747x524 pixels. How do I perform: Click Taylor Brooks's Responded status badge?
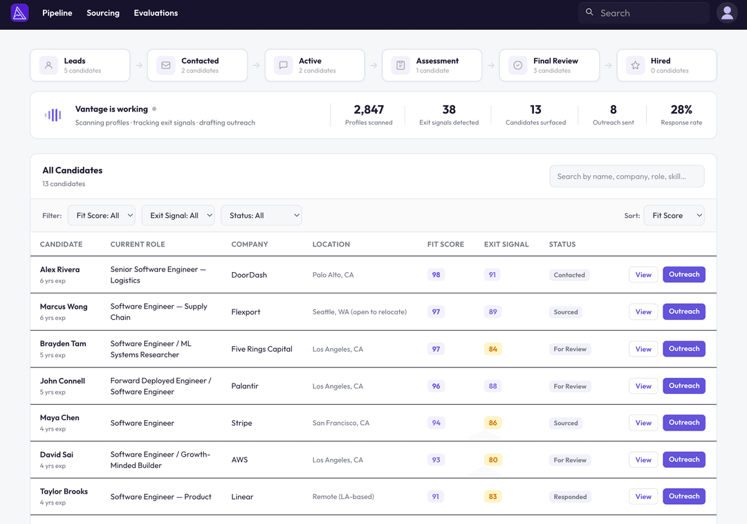(570, 497)
